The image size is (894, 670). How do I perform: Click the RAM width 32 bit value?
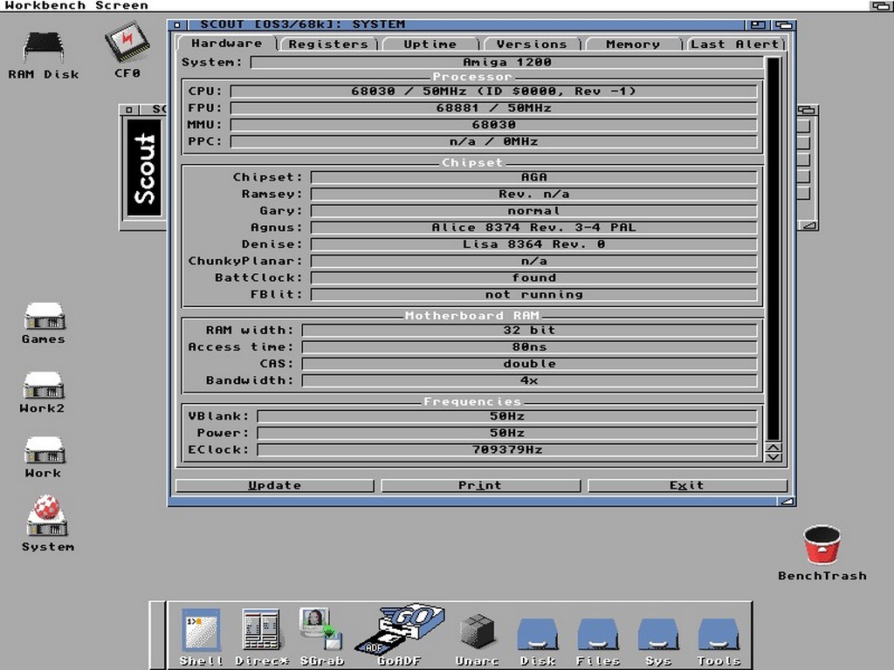(529, 331)
